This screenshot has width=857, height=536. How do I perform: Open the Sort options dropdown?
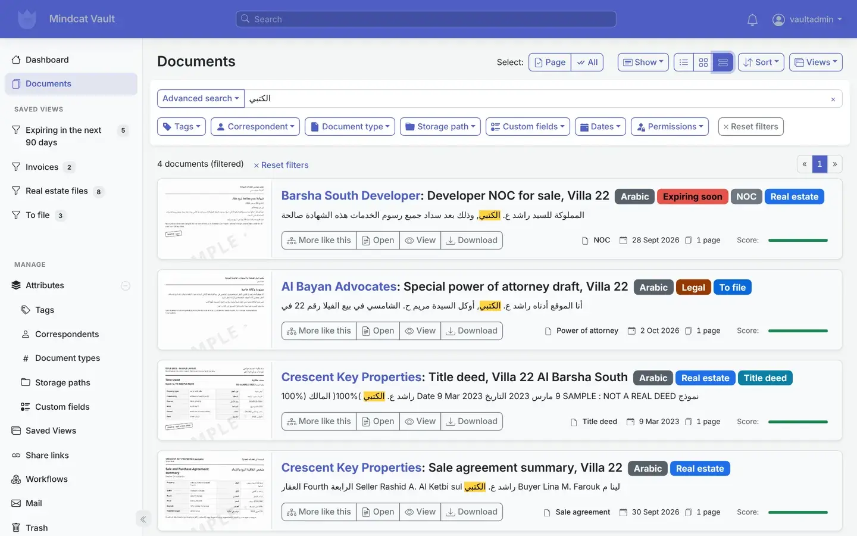point(761,62)
